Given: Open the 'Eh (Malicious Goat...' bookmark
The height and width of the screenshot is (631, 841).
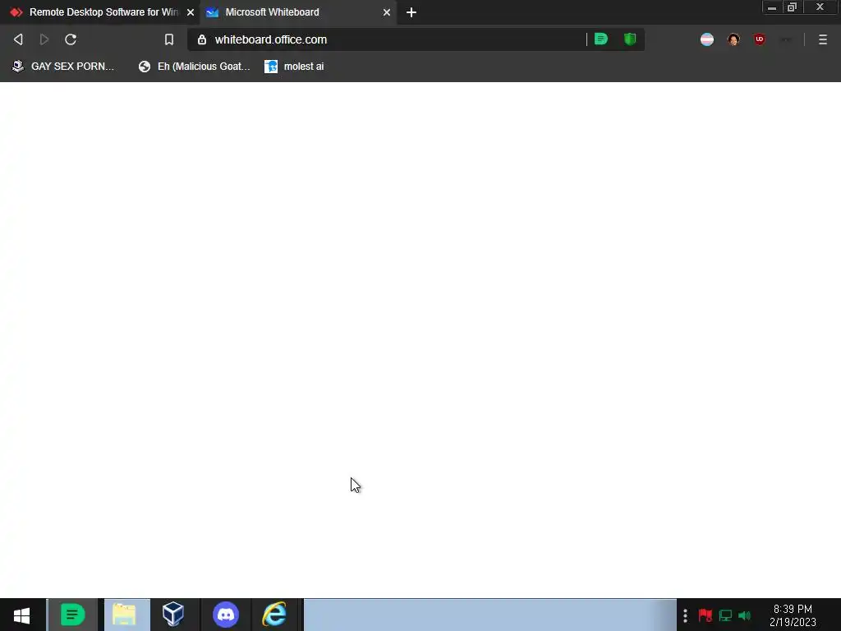Looking at the screenshot, I should pos(194,67).
